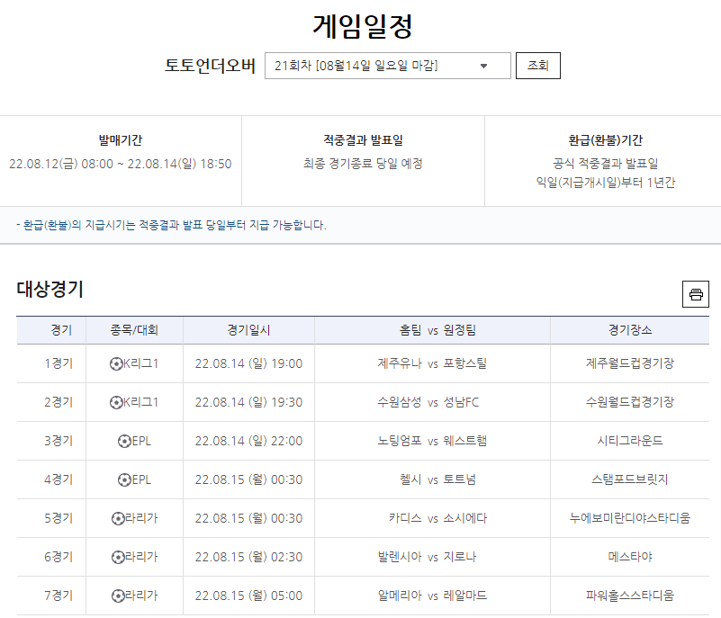
Task: Select the 노팅엄포 vs 웨스트햄 match
Action: [432, 441]
